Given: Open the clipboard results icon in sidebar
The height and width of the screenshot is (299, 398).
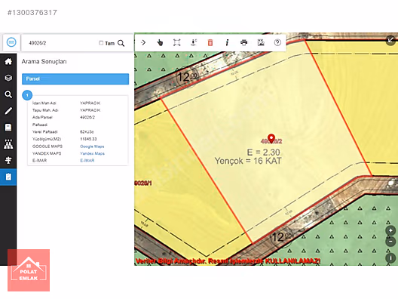Looking at the screenshot, I should pos(8,177).
